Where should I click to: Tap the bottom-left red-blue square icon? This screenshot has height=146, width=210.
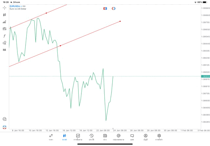click(x=4, y=127)
